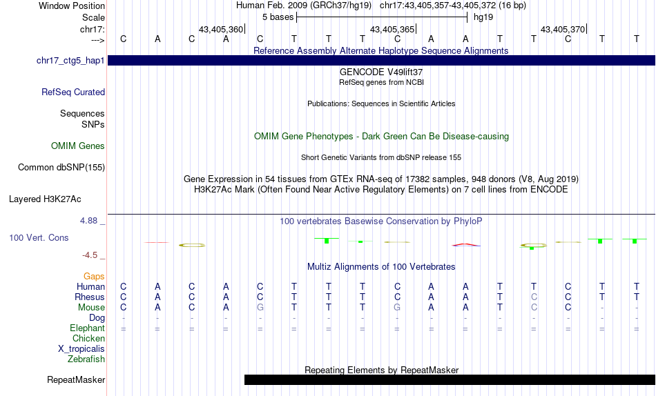Viewport: 656px width, 396px height.
Task: Select the dark blue chr17_ctg5_hap1 alignment bar
Action: (x=382, y=61)
